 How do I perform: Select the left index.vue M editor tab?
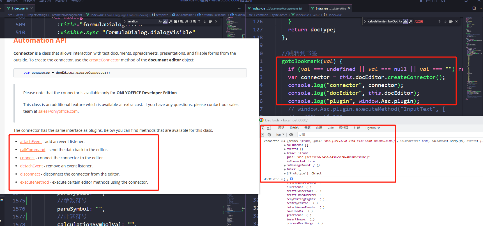coord(20,8)
